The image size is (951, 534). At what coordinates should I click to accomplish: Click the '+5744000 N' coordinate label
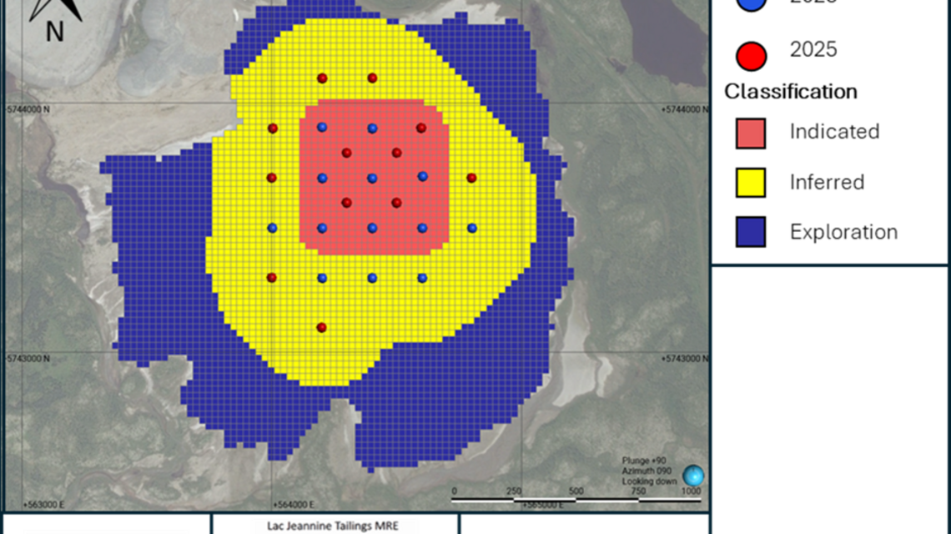click(x=684, y=109)
